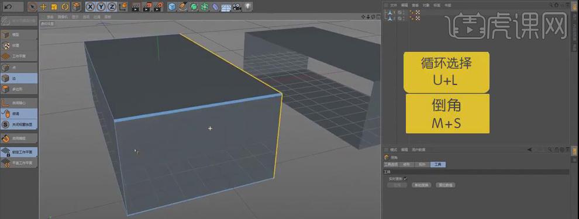This screenshot has height=219, width=579.
Task: Switch to Edges mode
Action: [19, 78]
